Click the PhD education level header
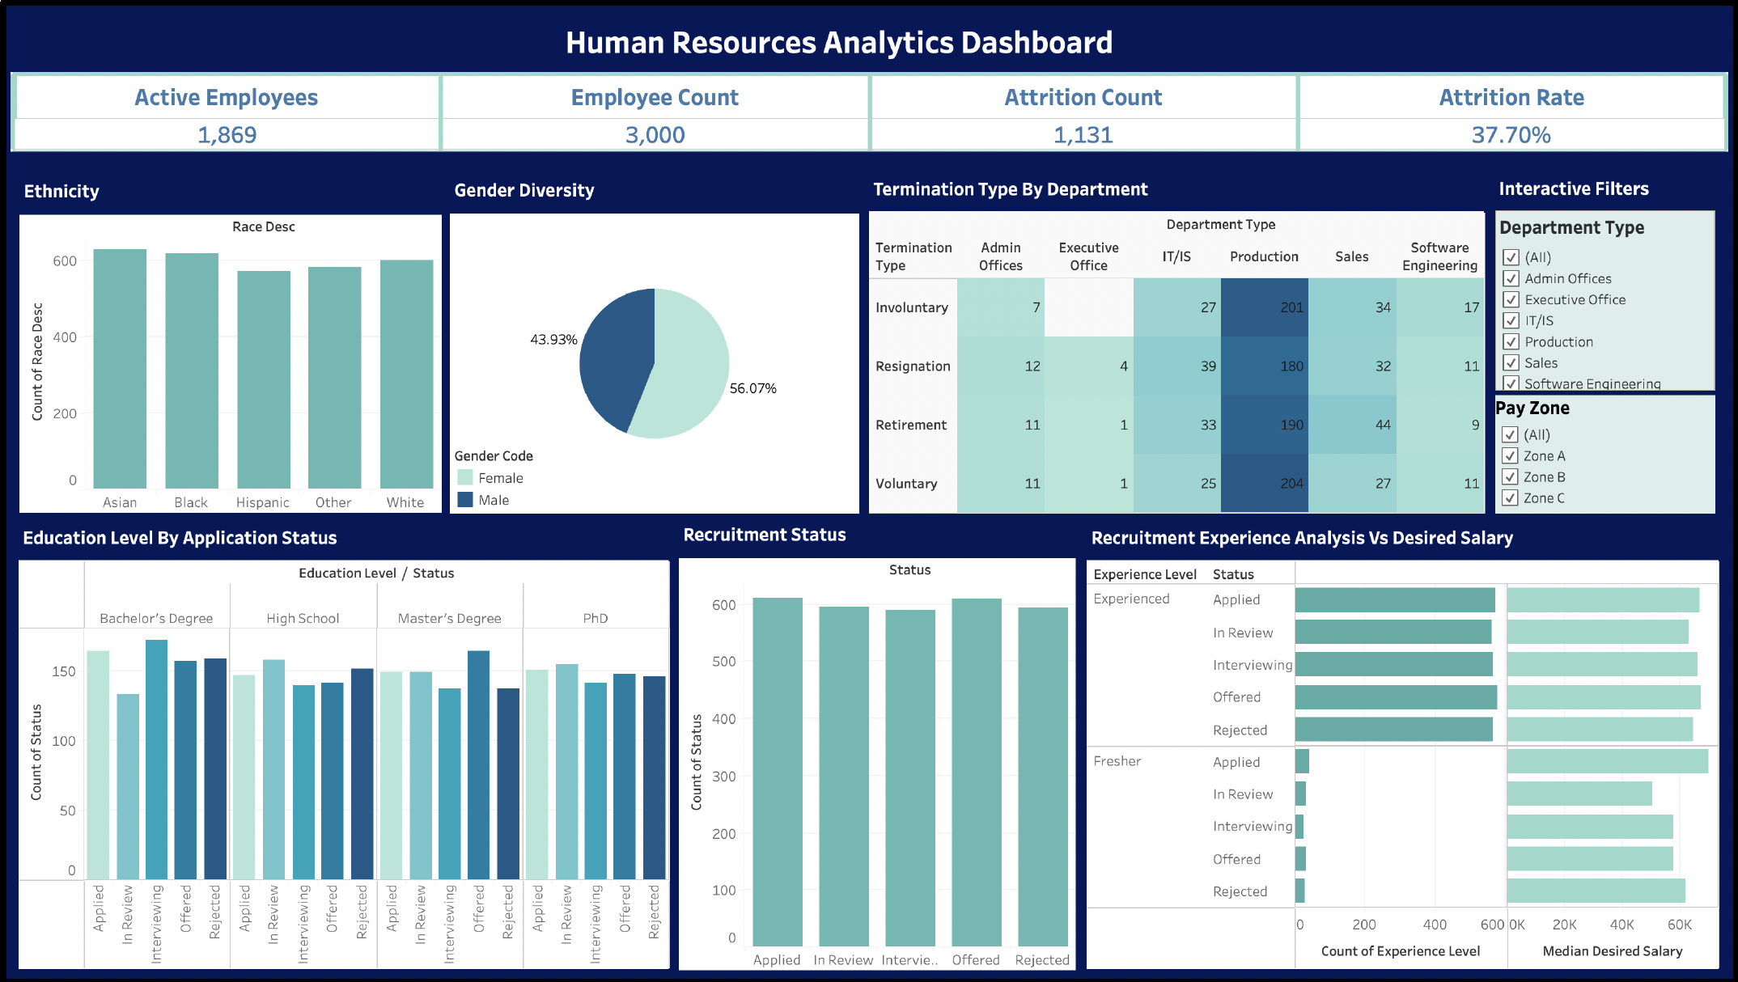 pos(596,618)
